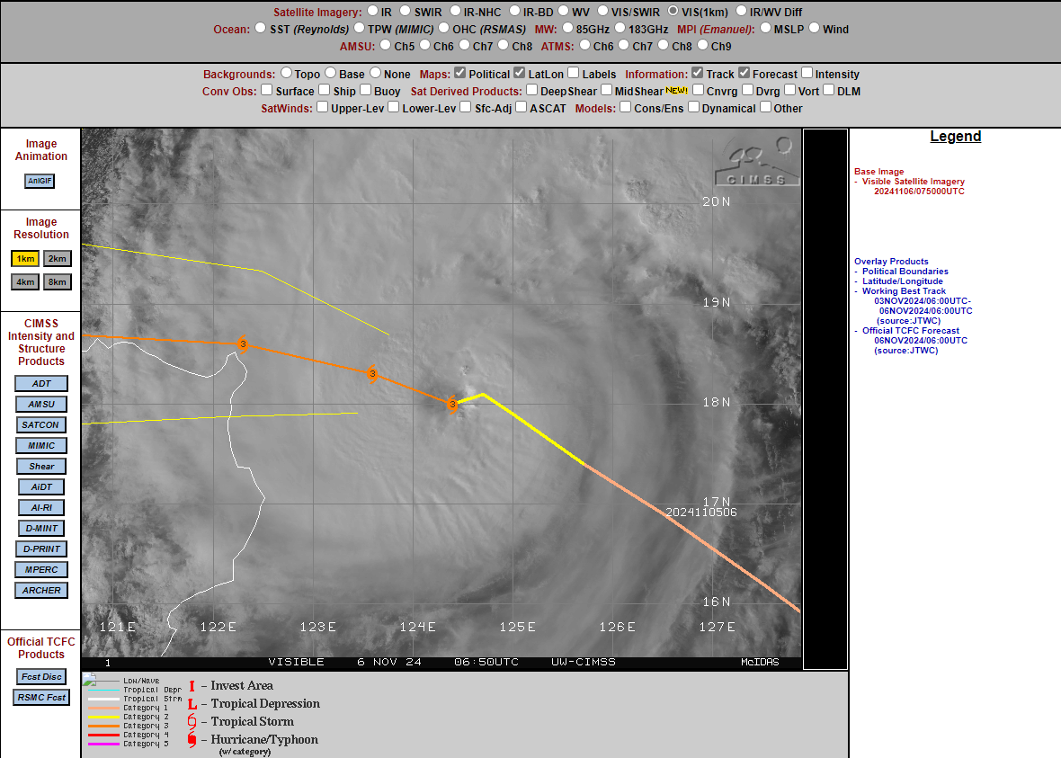Check the Vort product box
Viewport: 1061px width, 758px height.
pyautogui.click(x=789, y=89)
